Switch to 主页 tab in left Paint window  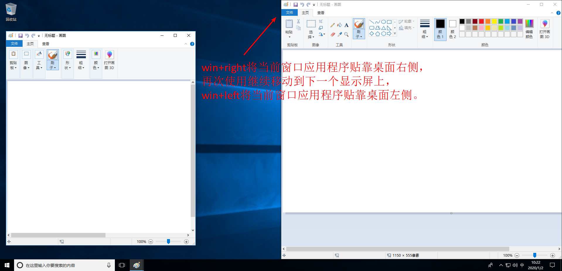click(30, 44)
